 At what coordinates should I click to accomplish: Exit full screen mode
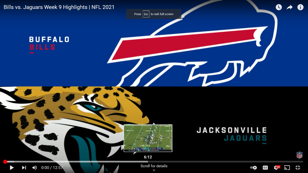[298, 168]
